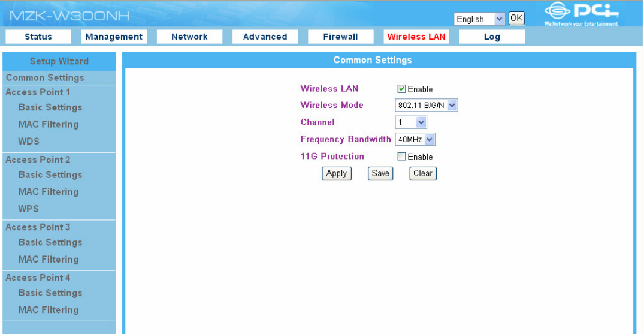This screenshot has height=334, width=644.
Task: Click the Access Point 3 sidebar heading
Action: 38,227
